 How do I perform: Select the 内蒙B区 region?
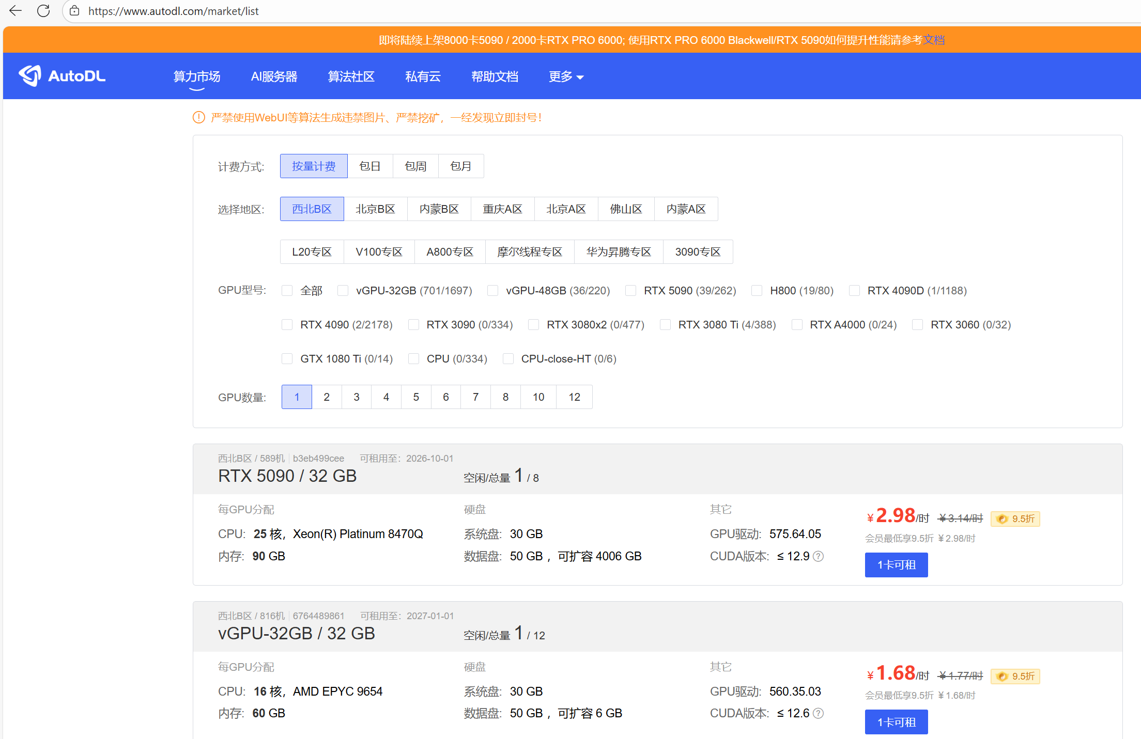point(439,209)
